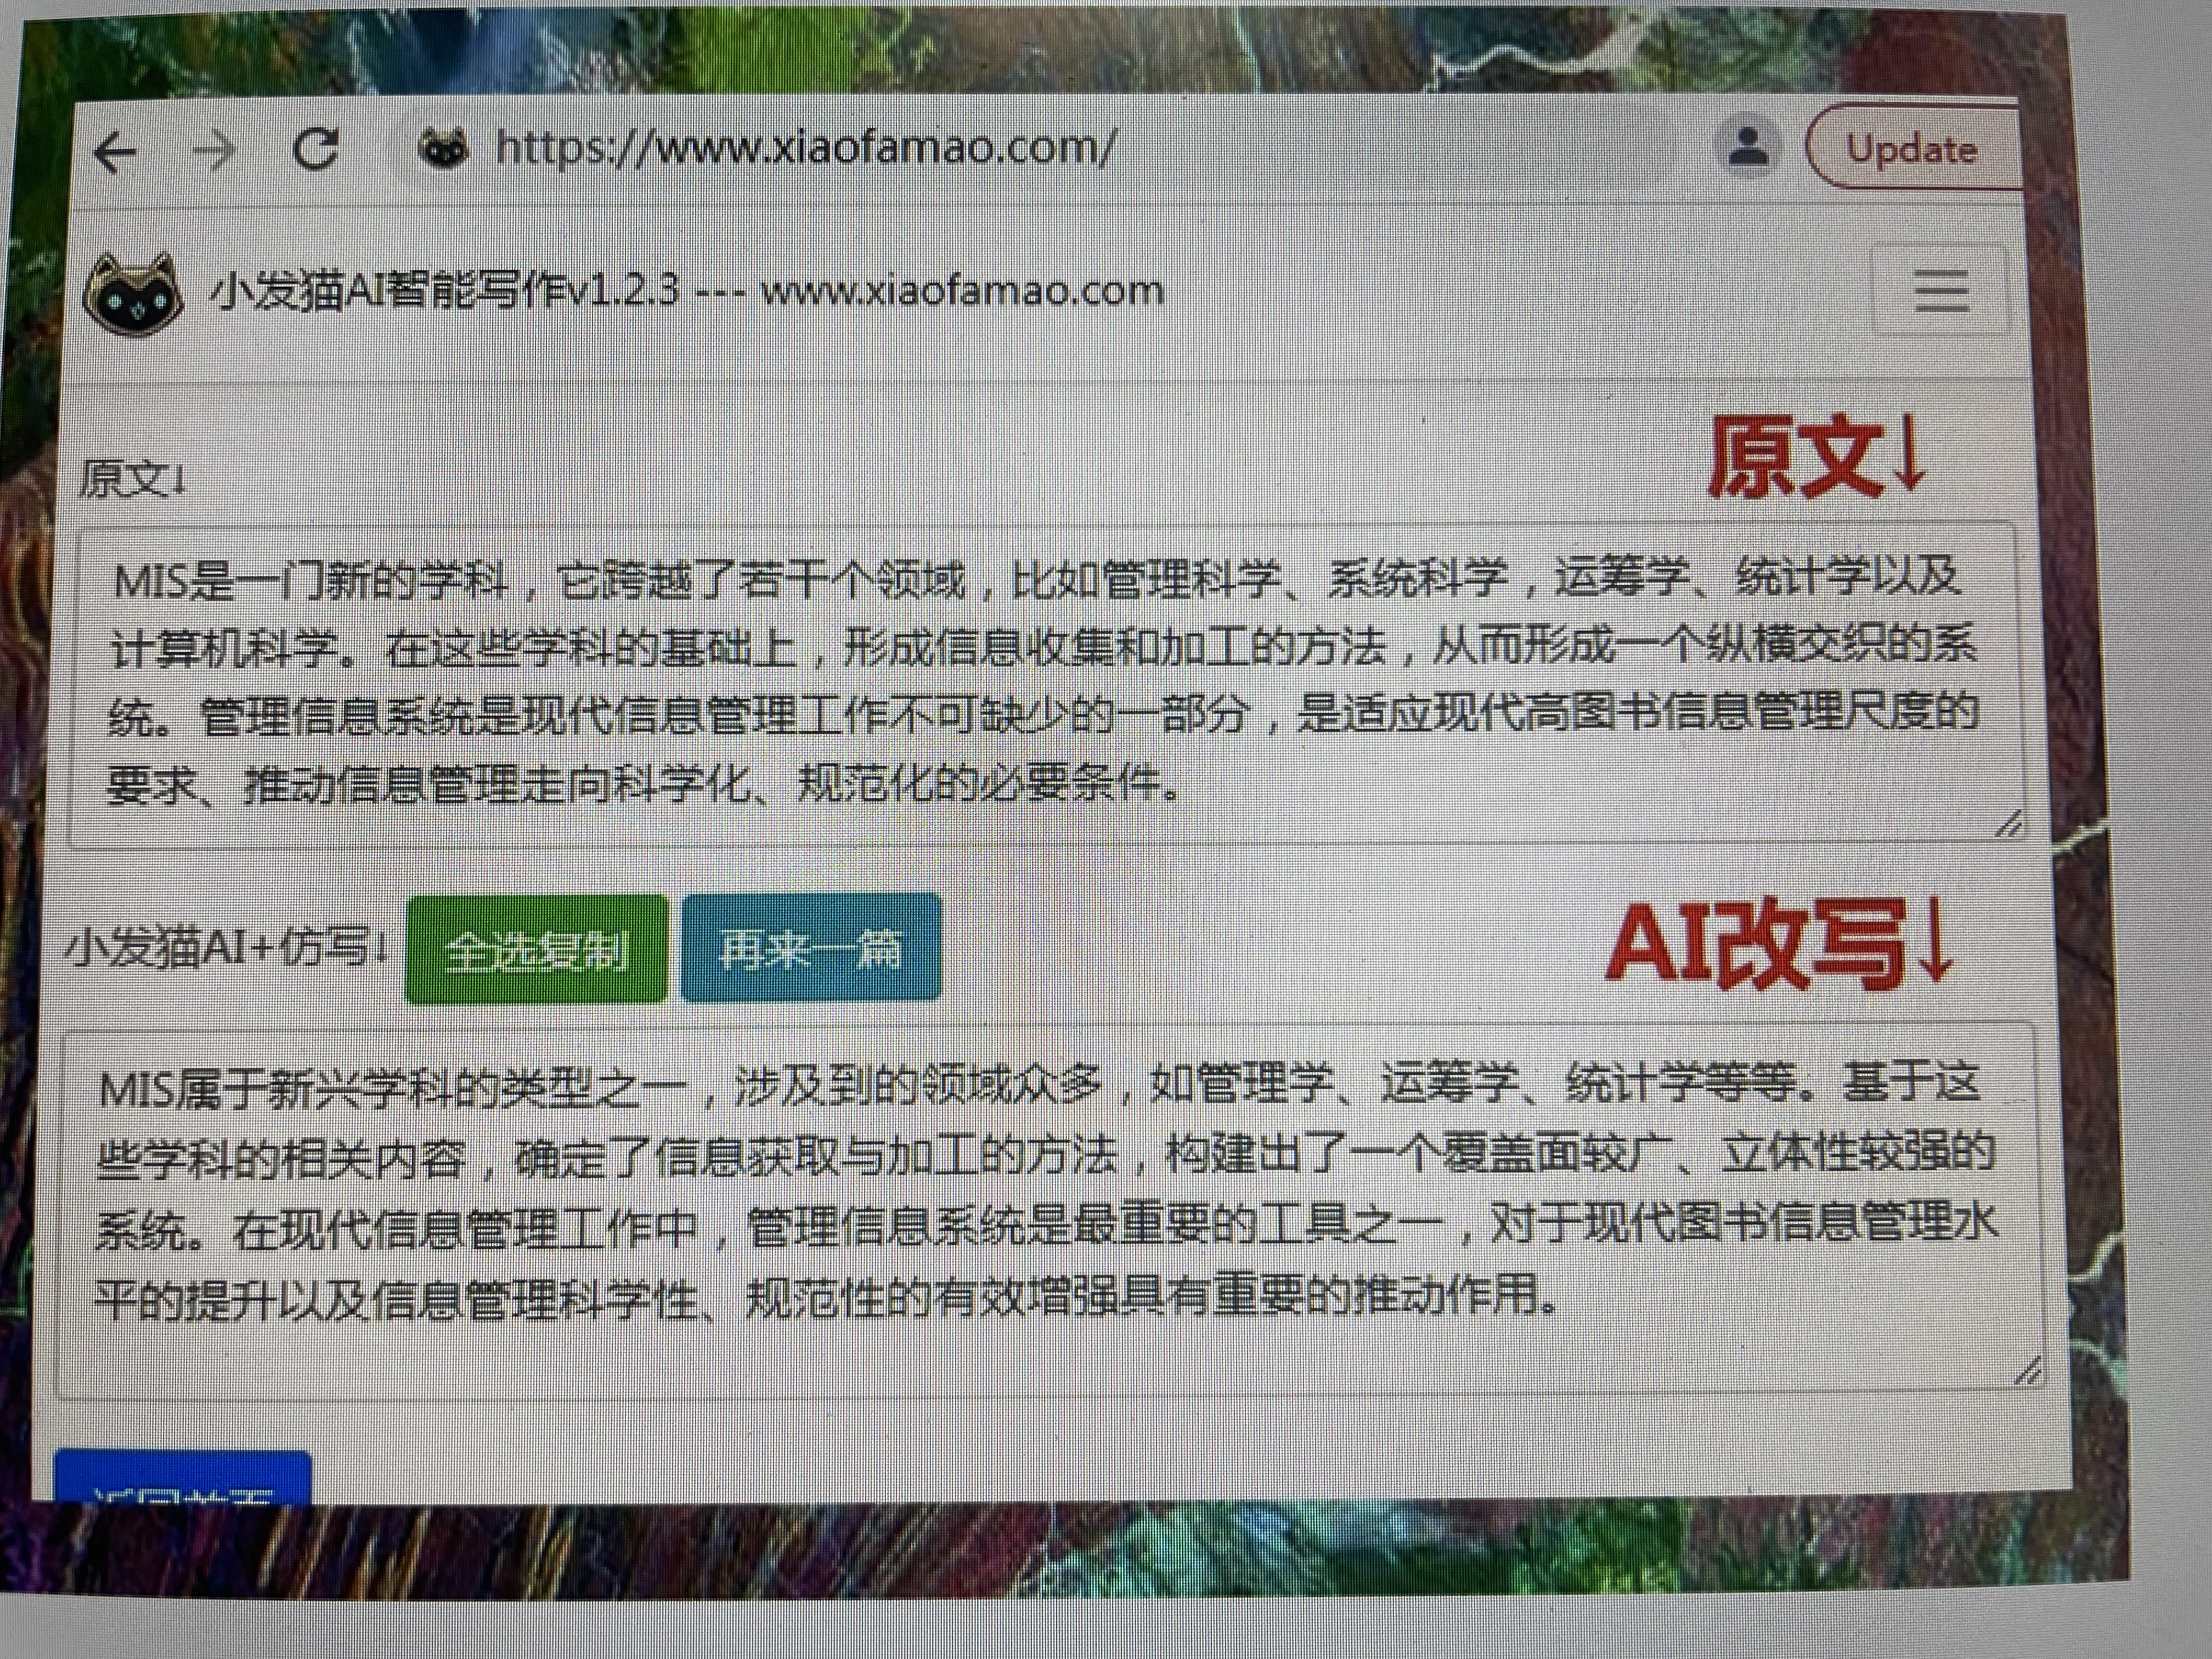This screenshot has height=1659, width=2212.
Task: Grab the AI output box resize handle
Action: pyautogui.click(x=2027, y=1371)
